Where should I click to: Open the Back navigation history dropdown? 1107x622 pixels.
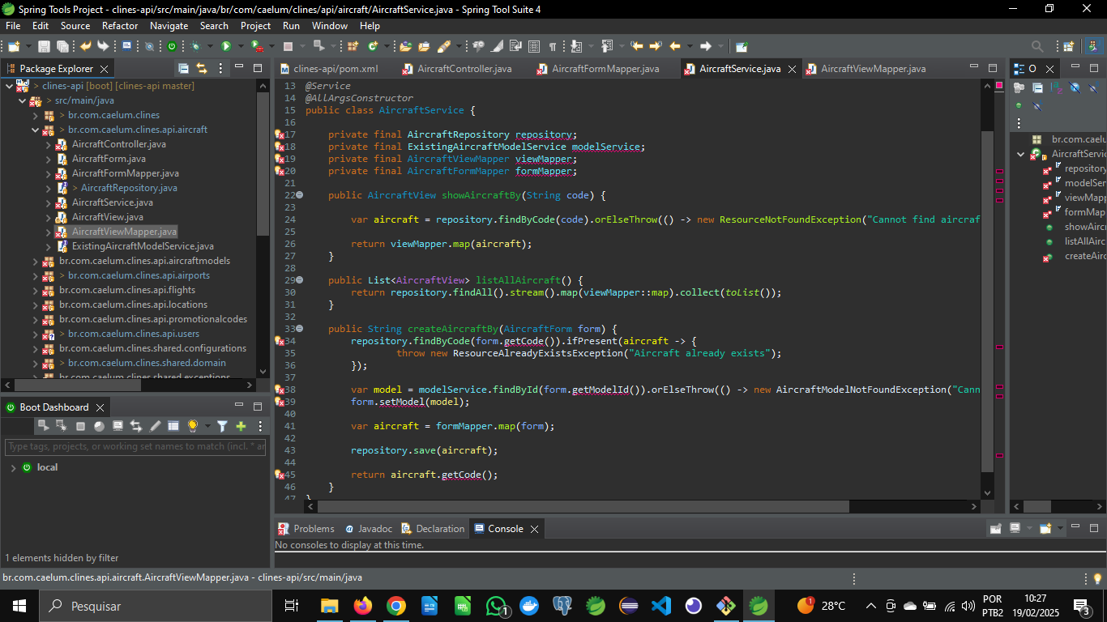(x=690, y=46)
